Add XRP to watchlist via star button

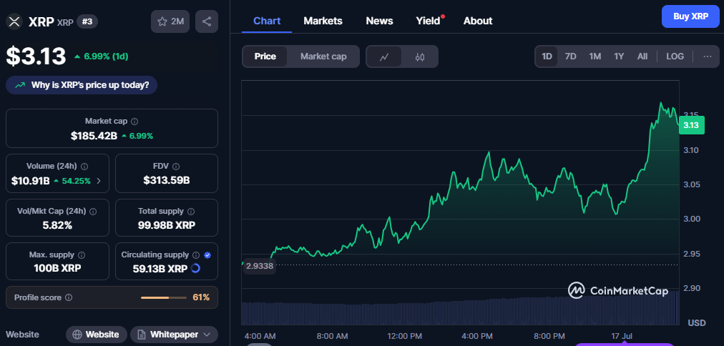pyautogui.click(x=170, y=21)
